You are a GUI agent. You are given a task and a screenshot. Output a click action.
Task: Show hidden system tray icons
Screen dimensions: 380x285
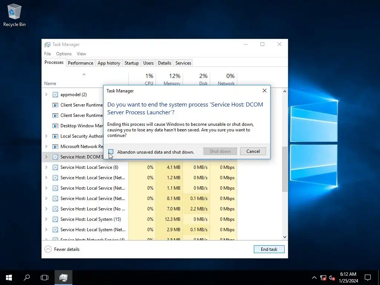pyautogui.click(x=314, y=278)
